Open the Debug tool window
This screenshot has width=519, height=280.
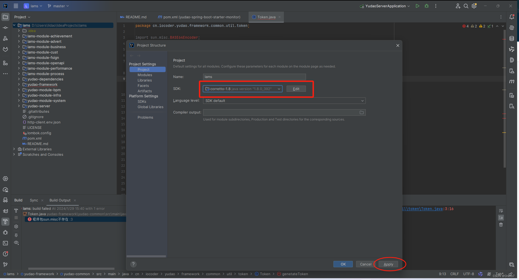click(5, 232)
